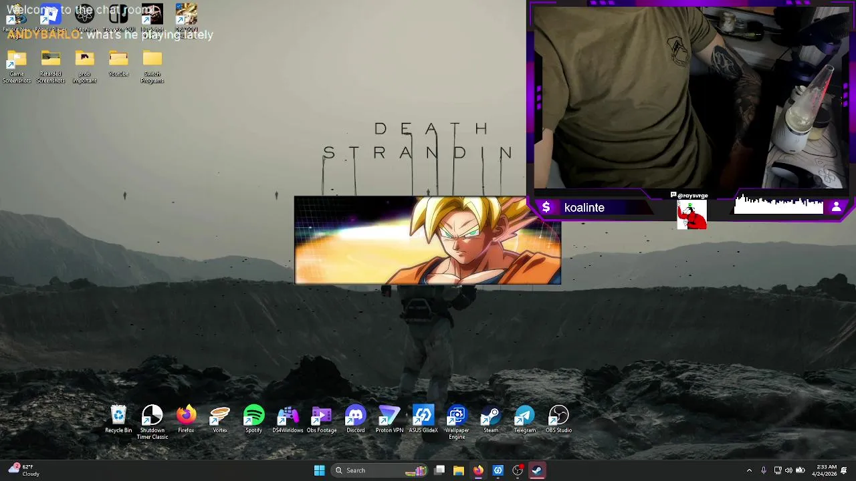
Task: Open the Spotify desktop icon
Action: 254,420
